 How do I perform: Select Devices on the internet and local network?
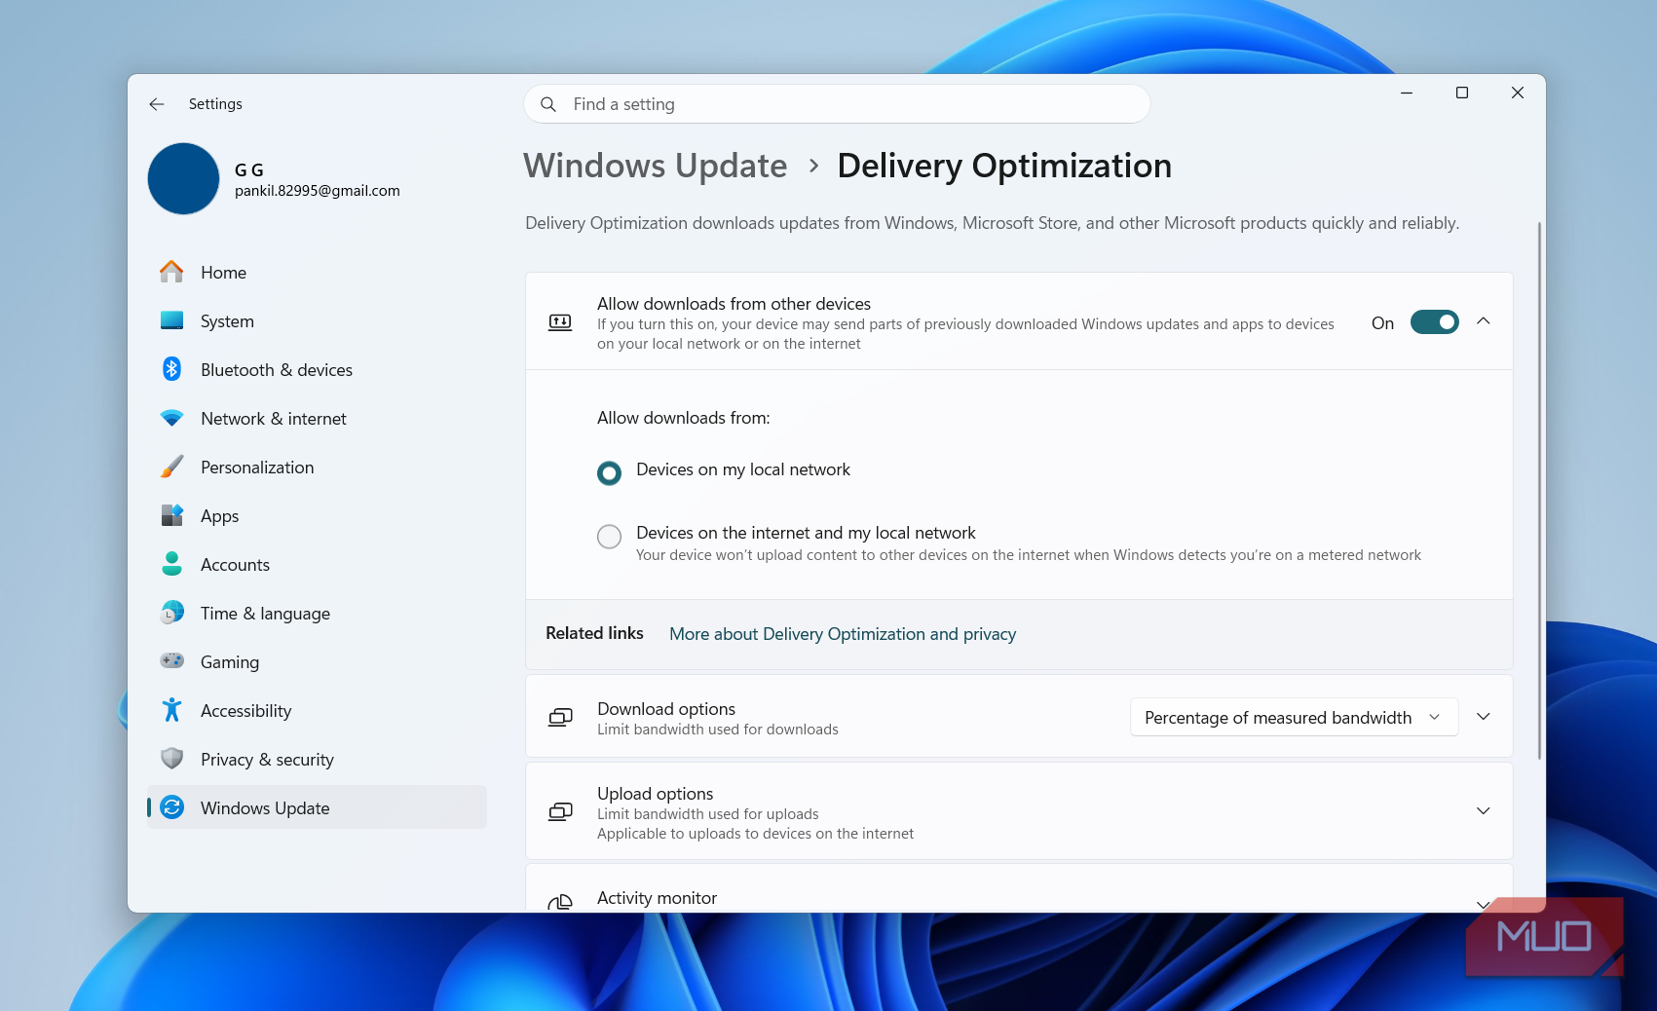(x=609, y=537)
